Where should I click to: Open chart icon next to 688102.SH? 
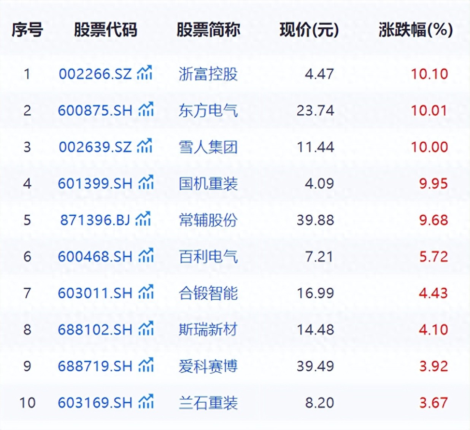146,329
